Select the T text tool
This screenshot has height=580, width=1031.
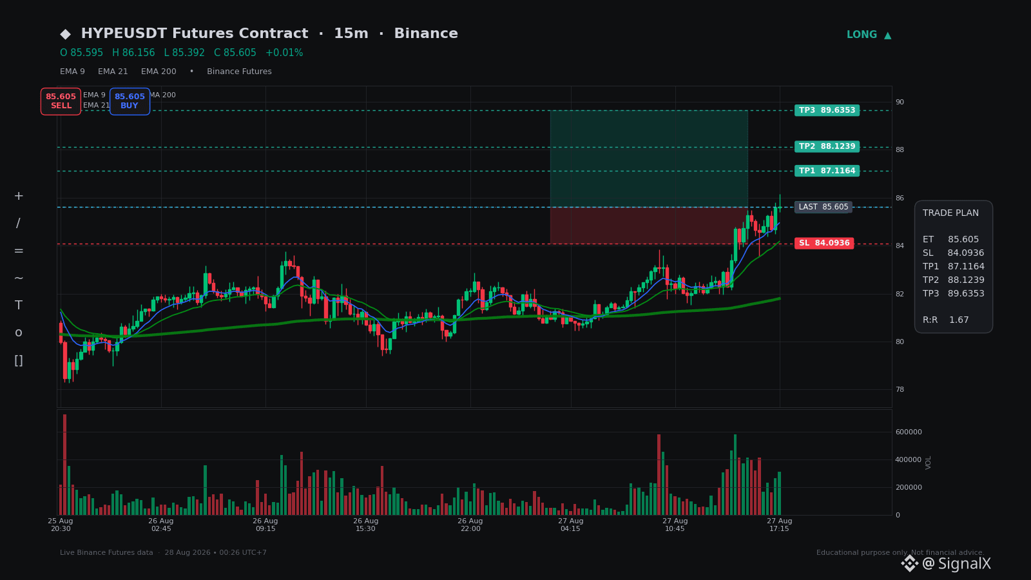(19, 305)
